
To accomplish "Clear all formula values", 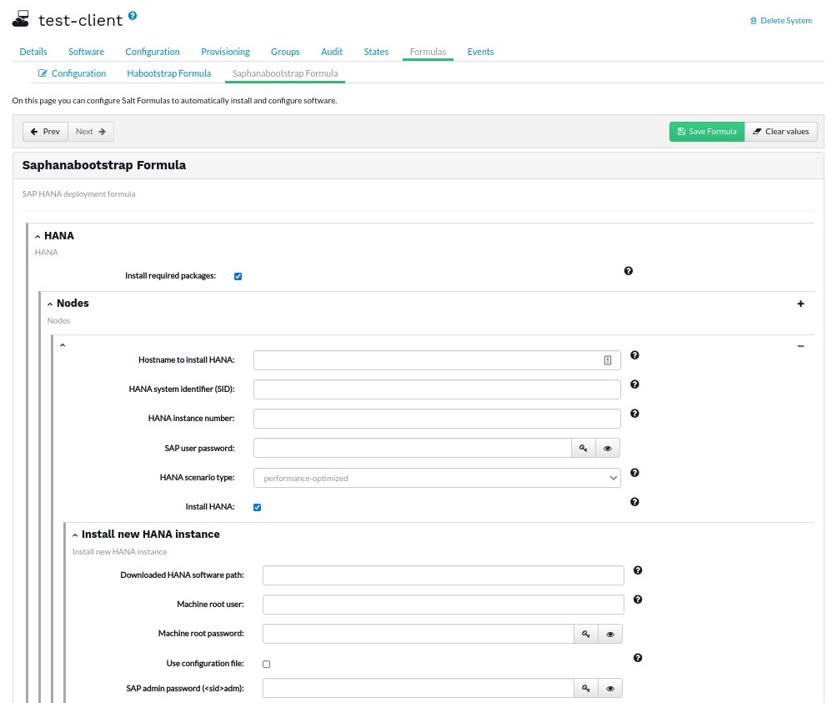I will tap(781, 131).
